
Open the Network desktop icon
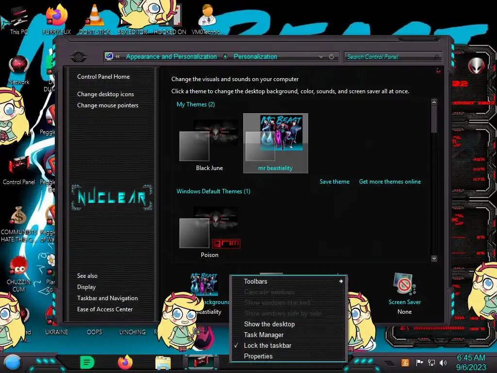coord(19,70)
